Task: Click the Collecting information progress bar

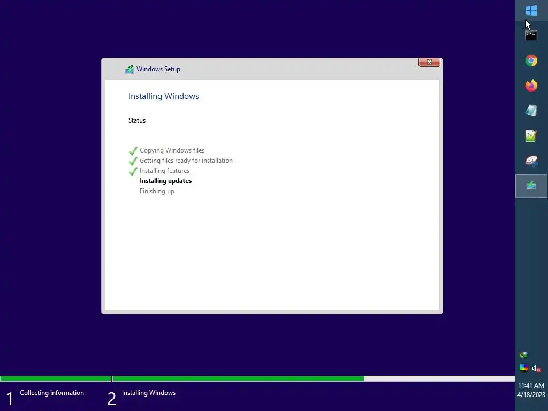Action: pyautogui.click(x=56, y=378)
